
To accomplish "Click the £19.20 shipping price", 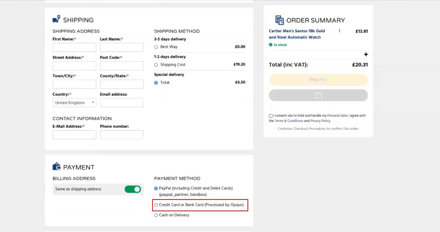I will coord(239,65).
